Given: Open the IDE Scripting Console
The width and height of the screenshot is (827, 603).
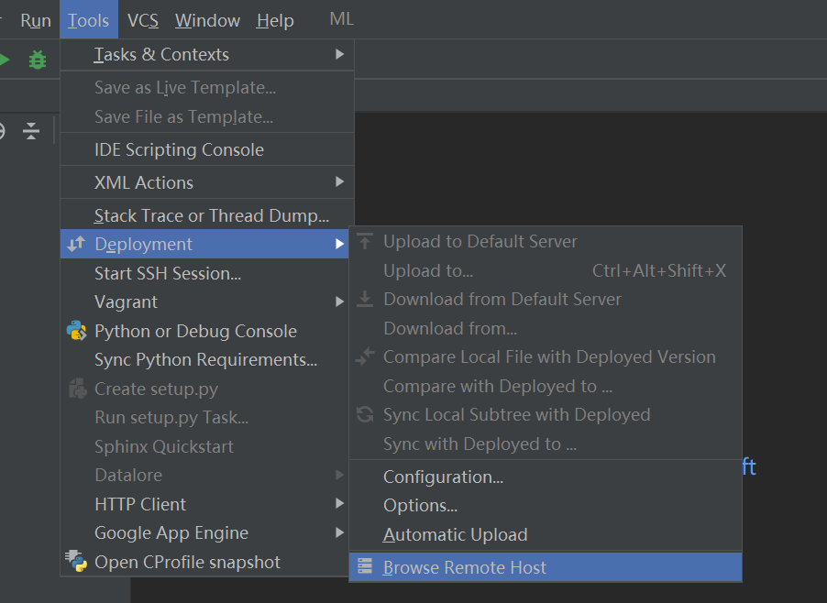Looking at the screenshot, I should coord(179,149).
